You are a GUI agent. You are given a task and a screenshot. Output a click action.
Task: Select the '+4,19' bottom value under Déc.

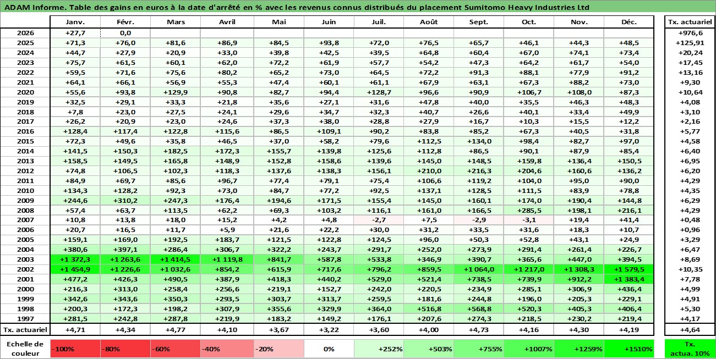pyautogui.click(x=630, y=330)
